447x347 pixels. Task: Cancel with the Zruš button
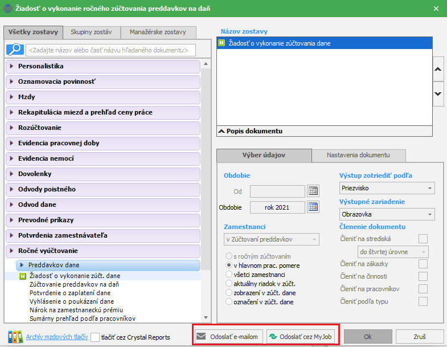420,337
